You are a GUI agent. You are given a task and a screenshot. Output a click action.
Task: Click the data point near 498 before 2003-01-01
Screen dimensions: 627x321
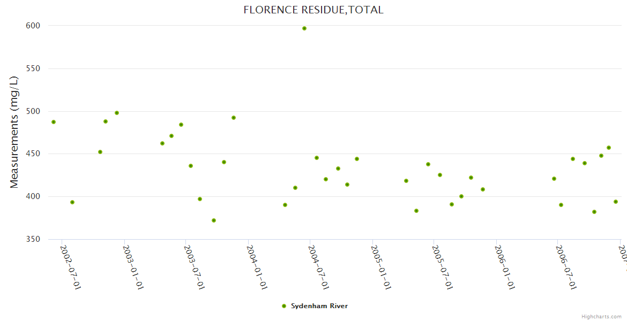pos(117,113)
